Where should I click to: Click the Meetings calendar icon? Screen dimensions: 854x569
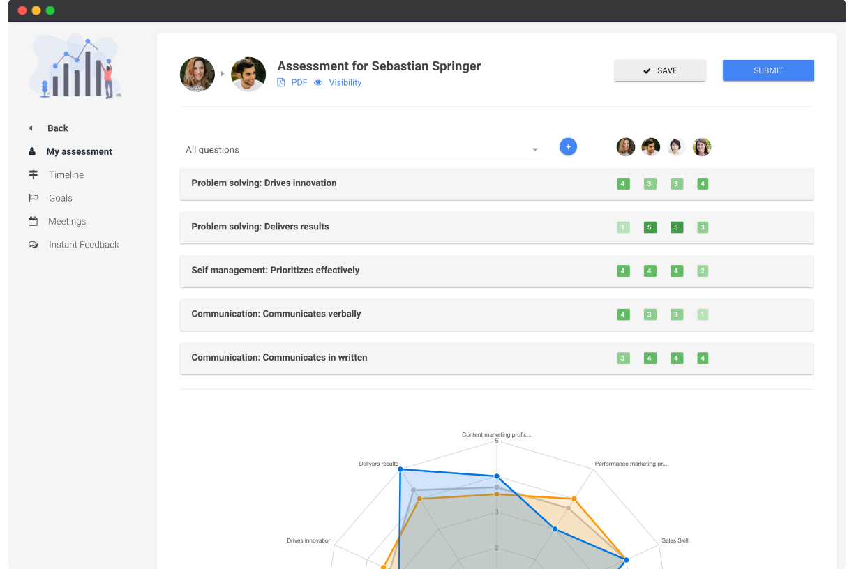[x=33, y=221]
